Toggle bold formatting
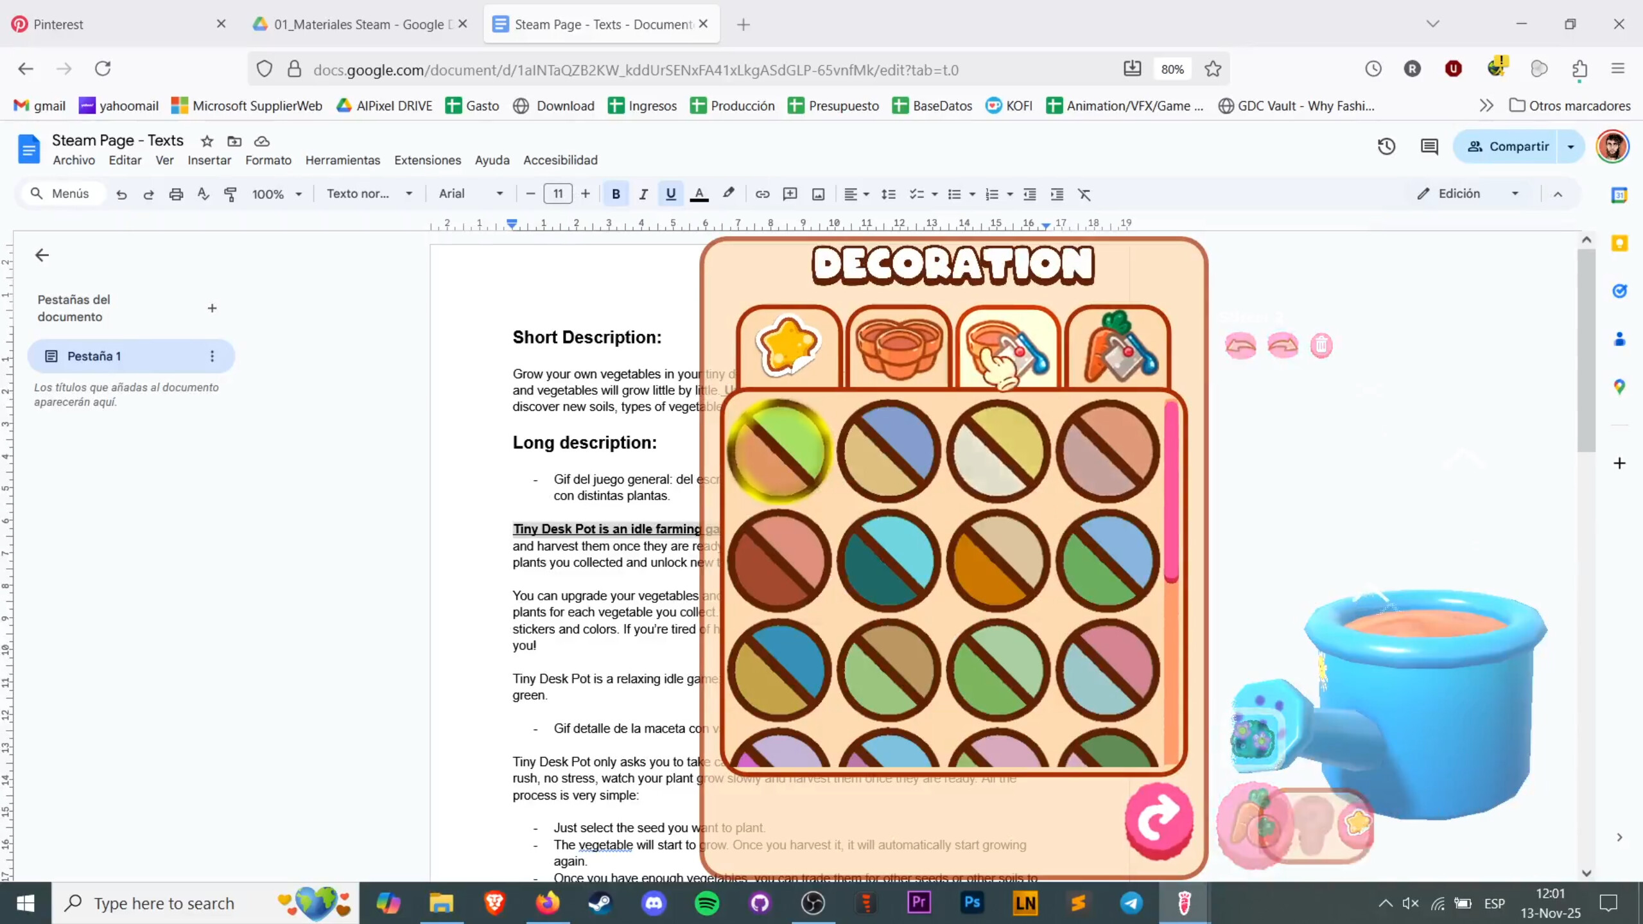The height and width of the screenshot is (924, 1643). (x=616, y=194)
